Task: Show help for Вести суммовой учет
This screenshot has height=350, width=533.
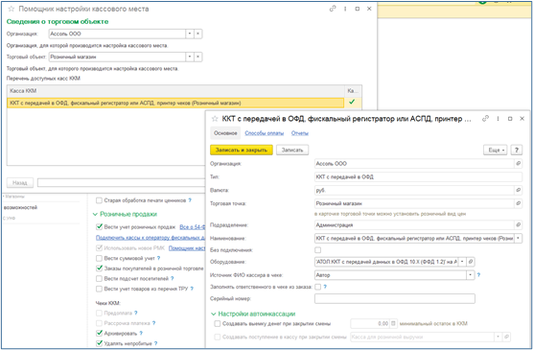Action: click(x=158, y=258)
